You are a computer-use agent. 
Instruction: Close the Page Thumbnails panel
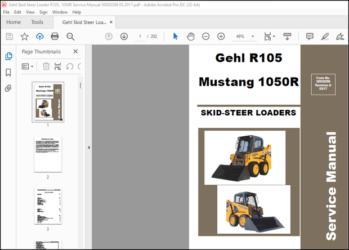click(75, 51)
